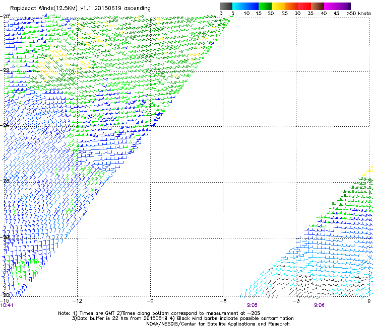Select the brown 35-40 knots color segment
Image resolution: width=373 pixels, height=327 pixels.
click(318, 6)
